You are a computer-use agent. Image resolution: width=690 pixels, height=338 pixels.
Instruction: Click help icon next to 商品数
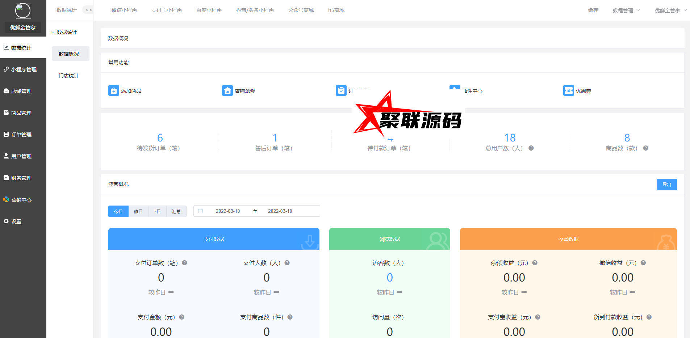coord(645,148)
